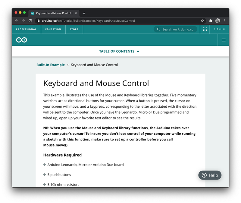Image resolution: width=241 pixels, height=203 pixels.
Task: Follow the Built-In Example breadcrumb link
Action: (x=51, y=65)
